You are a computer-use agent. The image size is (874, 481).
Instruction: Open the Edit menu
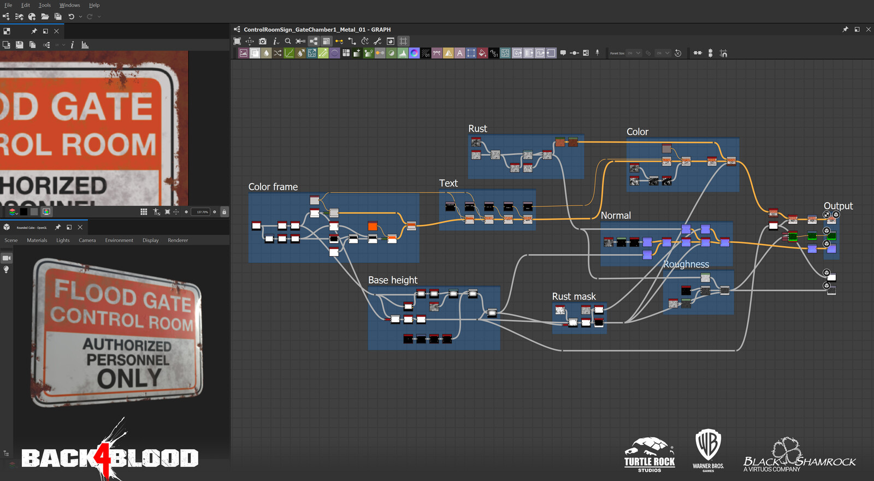(26, 5)
